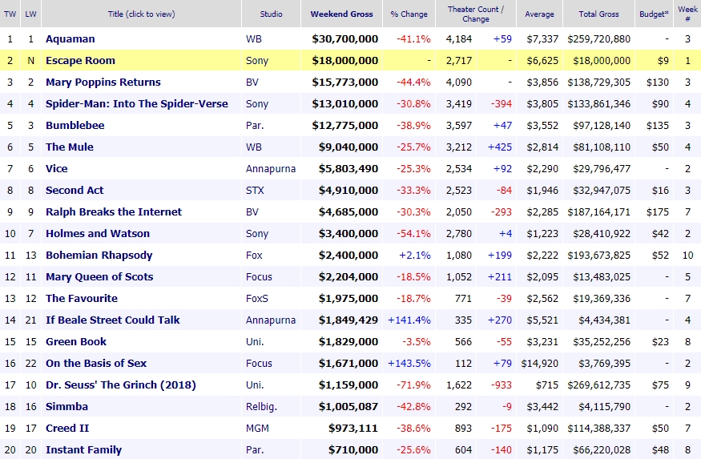
Task: Open the Bumblebee title link
Action: point(75,125)
